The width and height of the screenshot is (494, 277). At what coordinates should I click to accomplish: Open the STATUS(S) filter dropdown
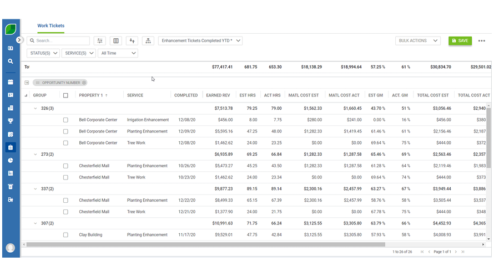(43, 53)
